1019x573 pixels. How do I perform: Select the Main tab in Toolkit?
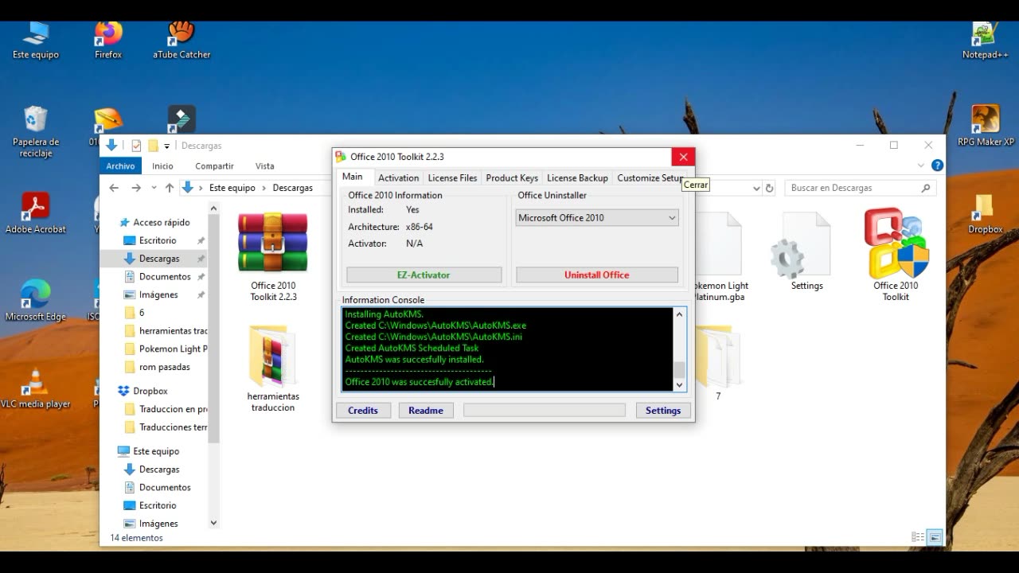click(x=353, y=177)
